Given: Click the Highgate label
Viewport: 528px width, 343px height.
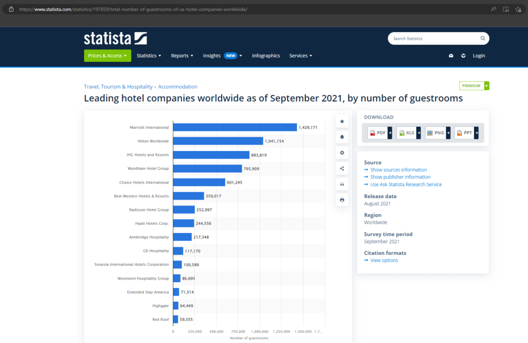Looking at the screenshot, I should [161, 306].
